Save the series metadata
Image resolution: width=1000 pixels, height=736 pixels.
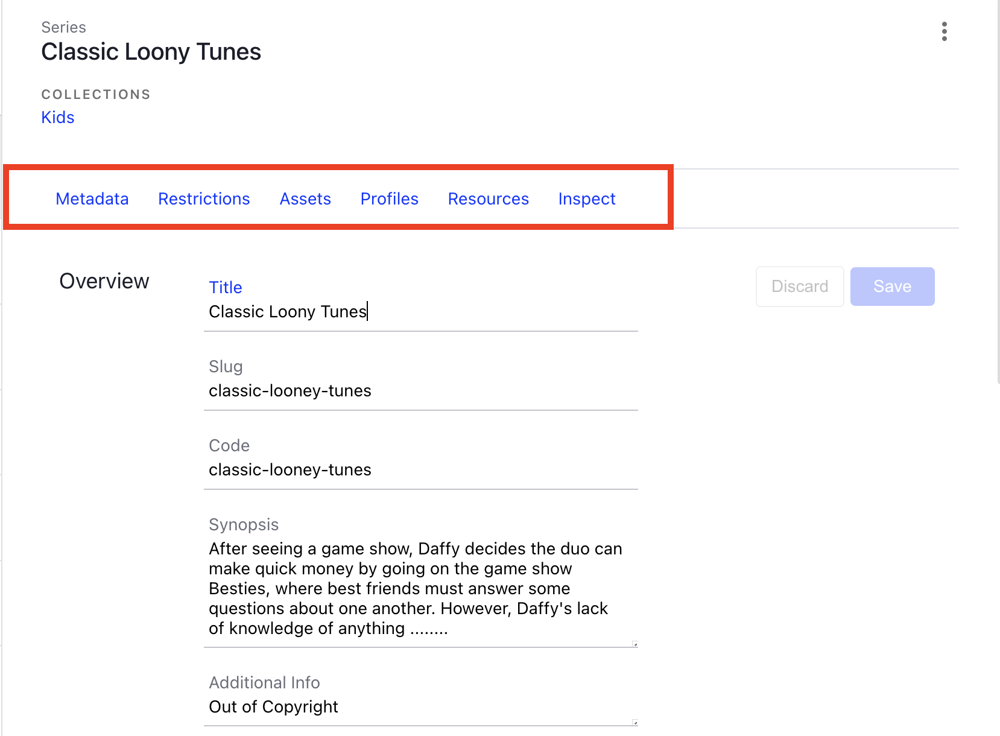[x=893, y=287]
